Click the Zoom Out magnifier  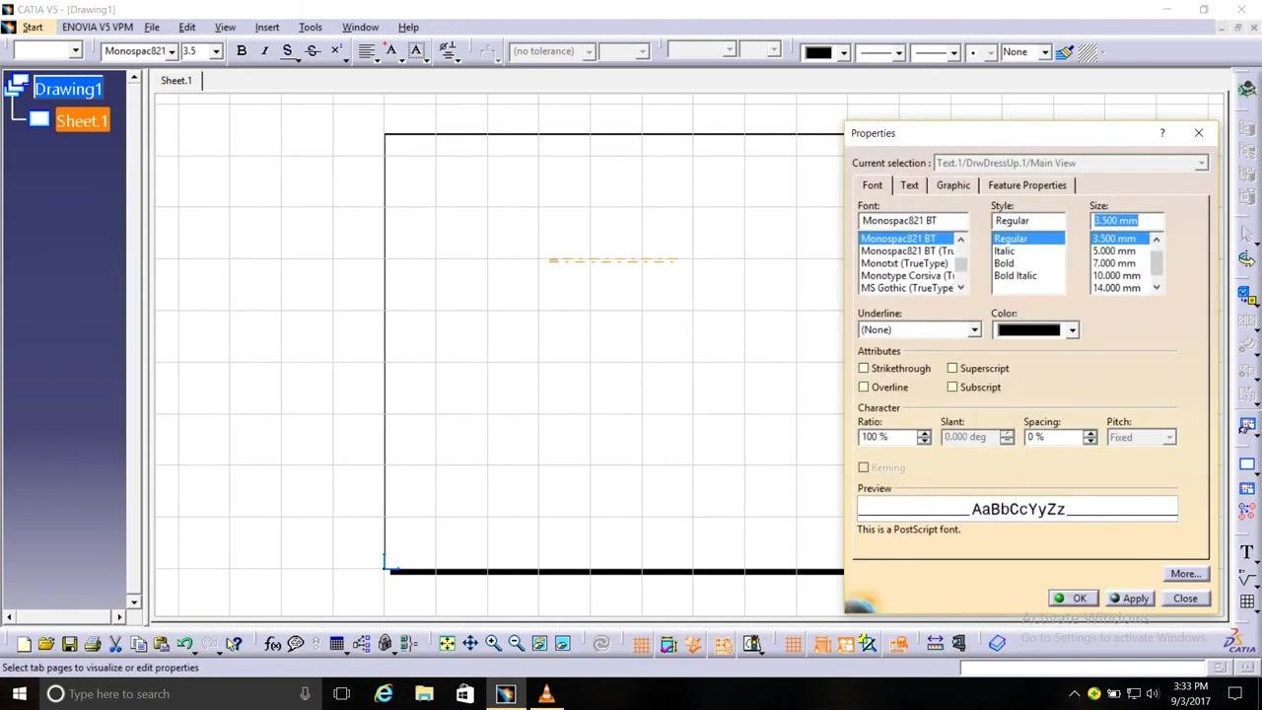[516, 644]
